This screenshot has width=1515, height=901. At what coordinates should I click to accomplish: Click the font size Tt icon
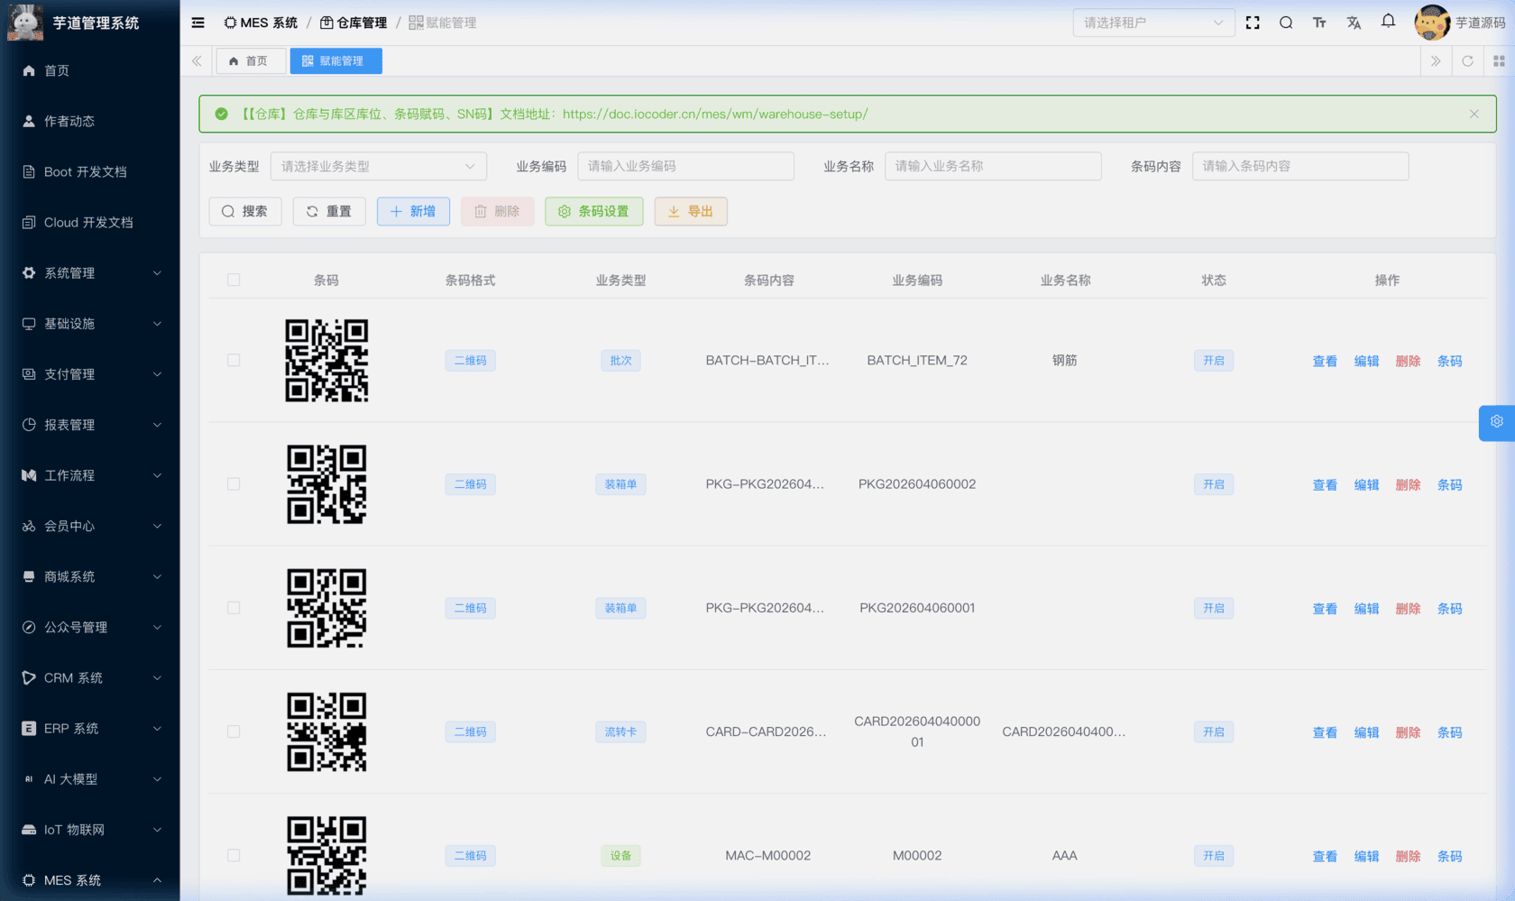tap(1319, 23)
